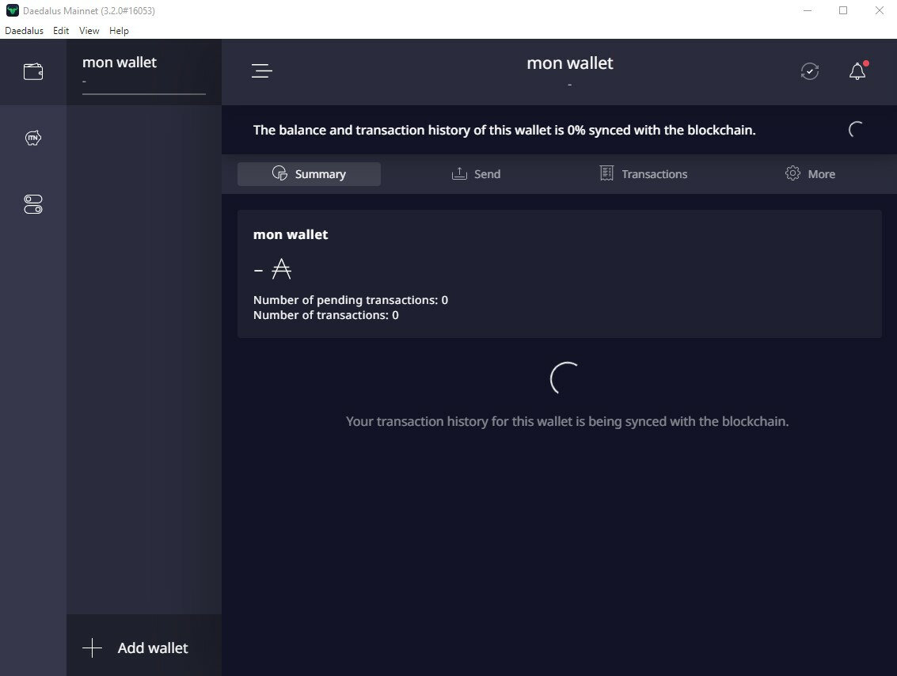Open the Daedalus menu
The image size is (897, 676).
point(24,31)
